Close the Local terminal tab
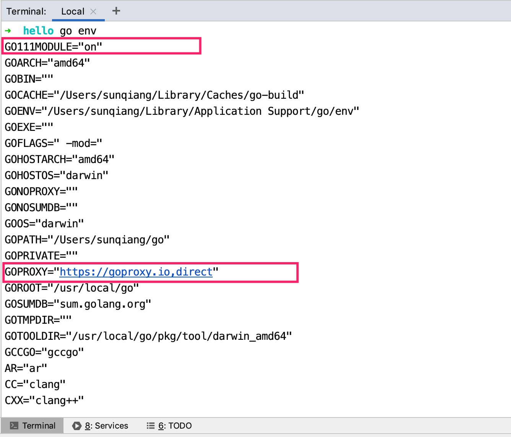Viewport: 511px width, 437px height. (93, 11)
